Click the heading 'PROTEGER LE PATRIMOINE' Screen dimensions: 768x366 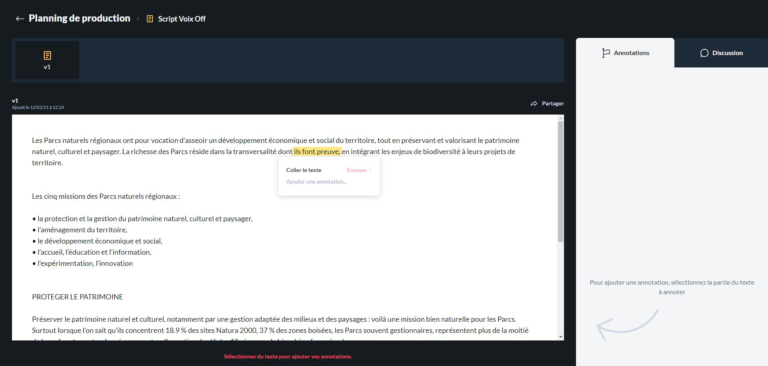pyautogui.click(x=78, y=297)
